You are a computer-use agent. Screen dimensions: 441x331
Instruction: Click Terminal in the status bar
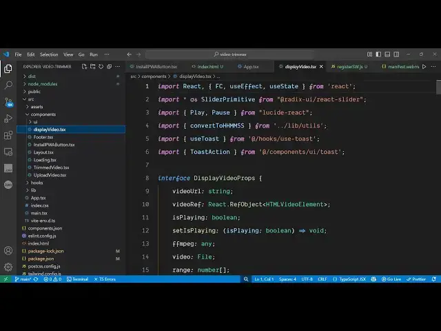(78, 279)
